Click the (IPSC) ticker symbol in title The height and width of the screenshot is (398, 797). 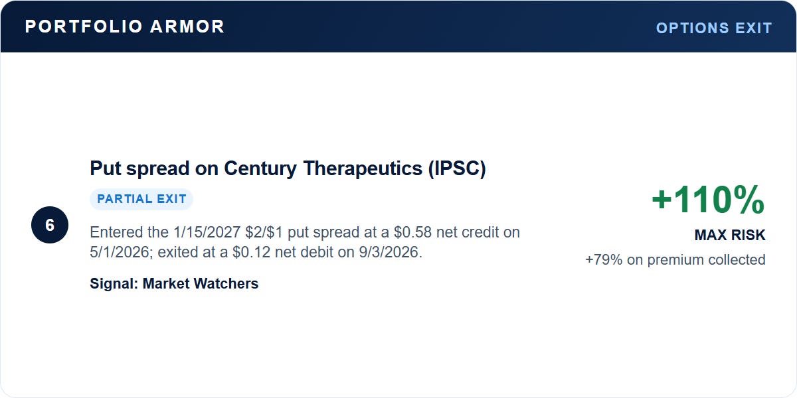pyautogui.click(x=457, y=168)
